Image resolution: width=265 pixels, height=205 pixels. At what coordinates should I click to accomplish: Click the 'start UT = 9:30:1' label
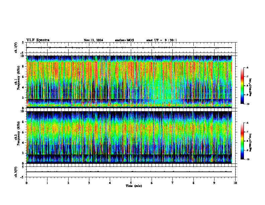[x=162, y=40]
